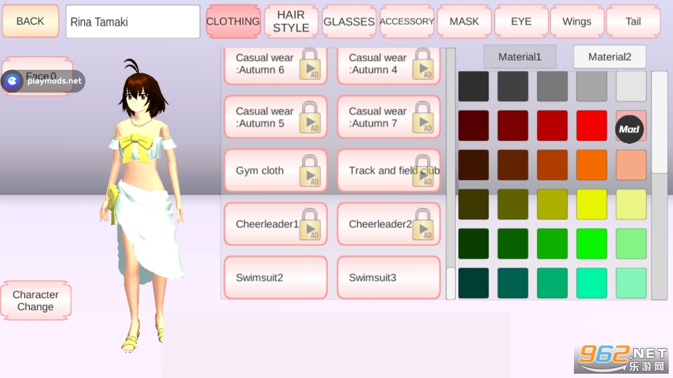This screenshot has height=378, width=673.
Task: Select the Material1 tab
Action: point(520,57)
